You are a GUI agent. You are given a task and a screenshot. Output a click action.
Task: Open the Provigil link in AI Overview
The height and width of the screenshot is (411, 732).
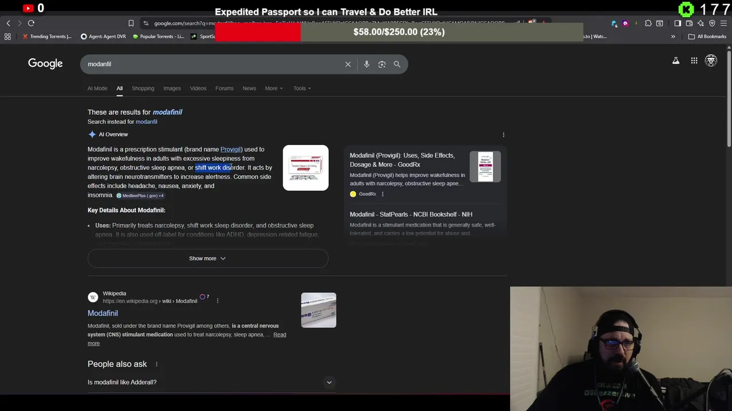pyautogui.click(x=230, y=150)
